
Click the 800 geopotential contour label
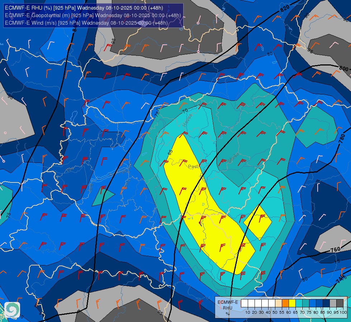[343, 68]
